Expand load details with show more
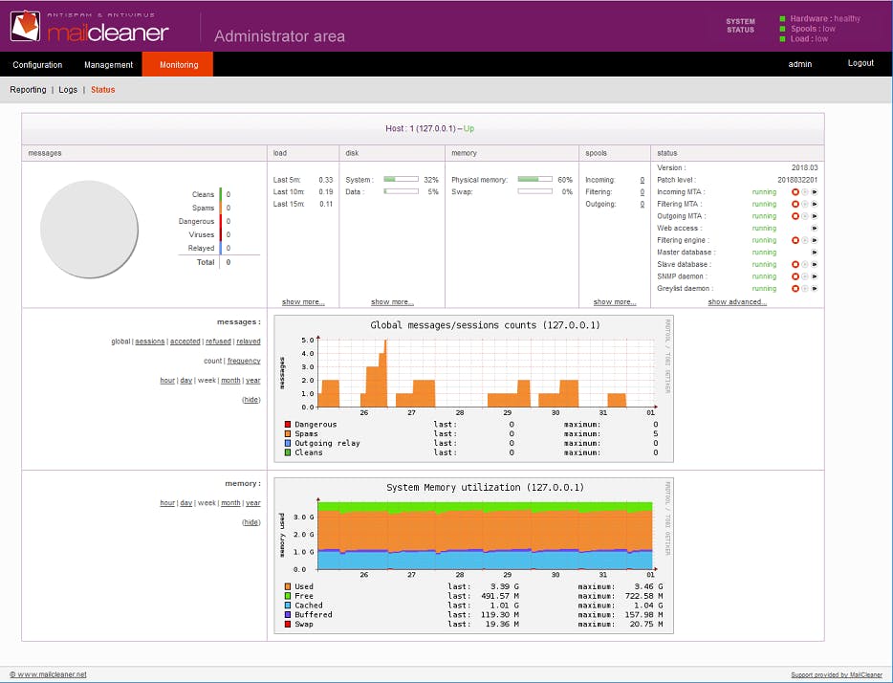The width and height of the screenshot is (893, 683). 303,302
